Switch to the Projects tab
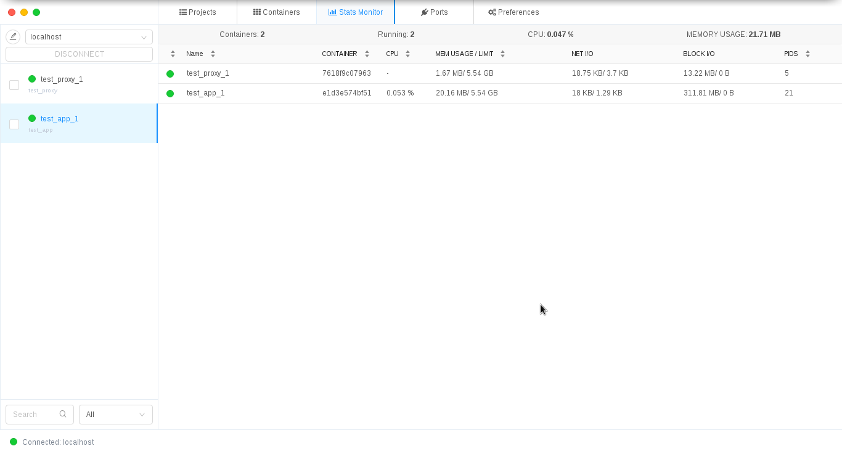Image resolution: width=842 pixels, height=454 pixels. tap(198, 12)
